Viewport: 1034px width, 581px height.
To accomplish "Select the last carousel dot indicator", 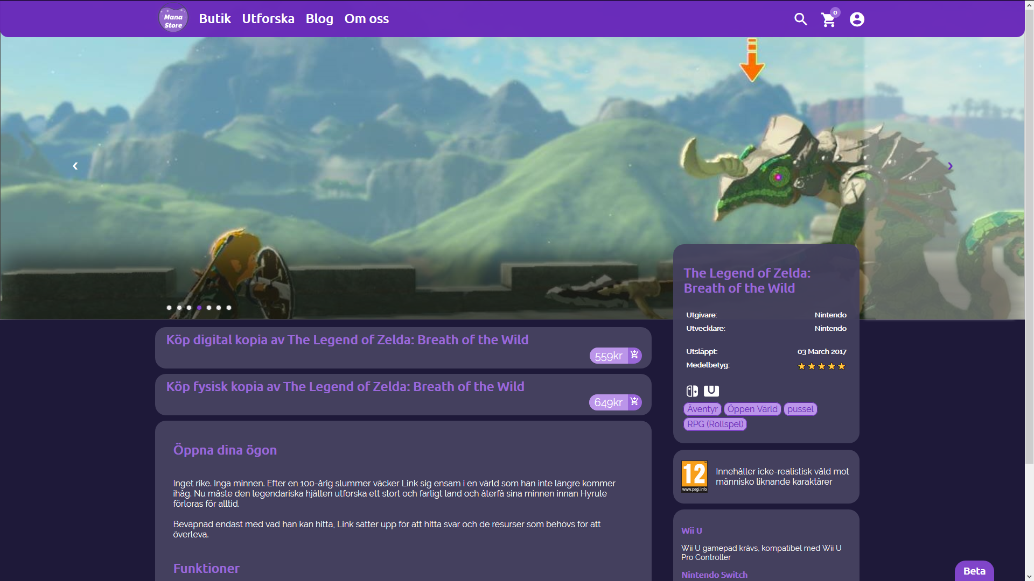I will click(229, 308).
